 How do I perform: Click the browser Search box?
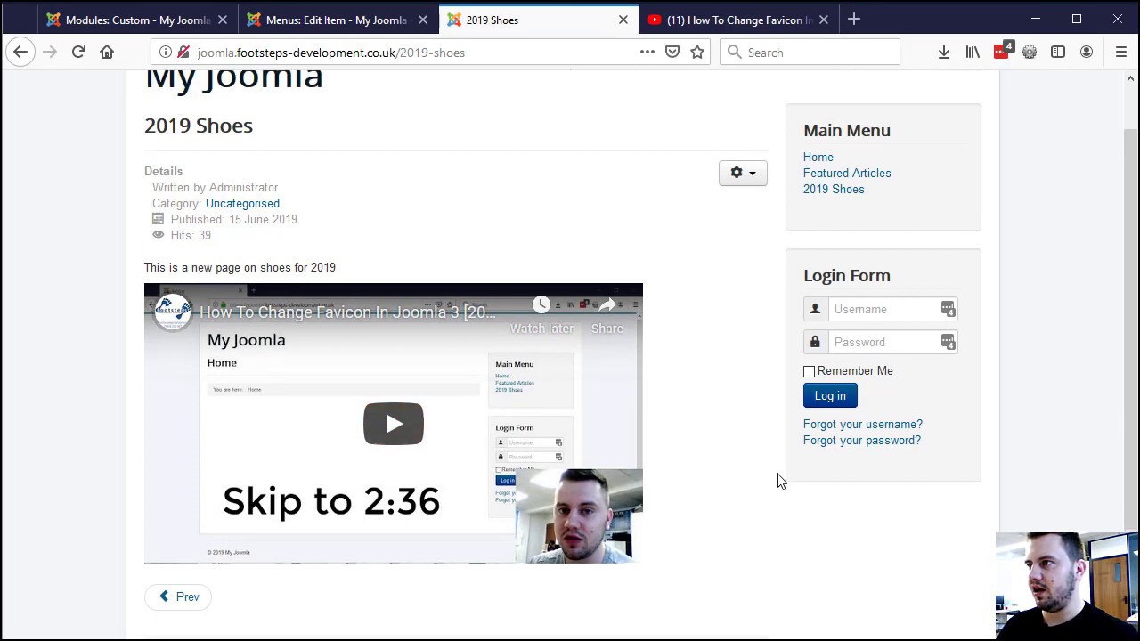coord(810,53)
